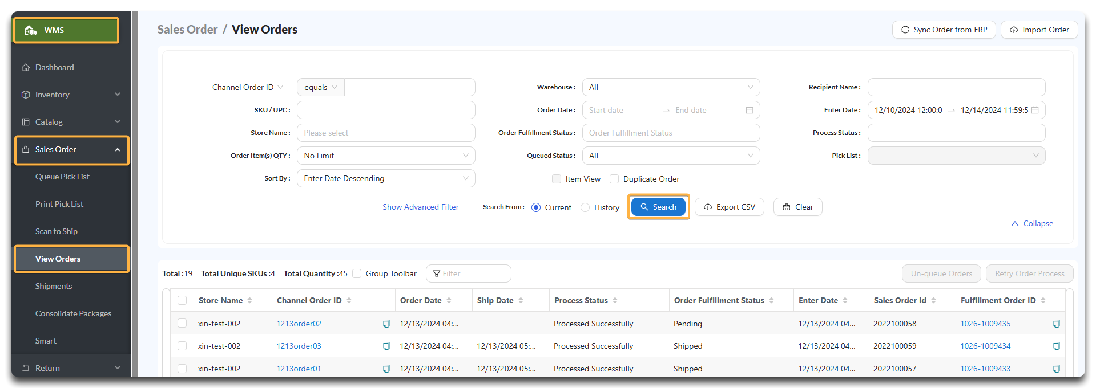Click the Inventory box icon
1096x388 pixels.
[x=26, y=95]
